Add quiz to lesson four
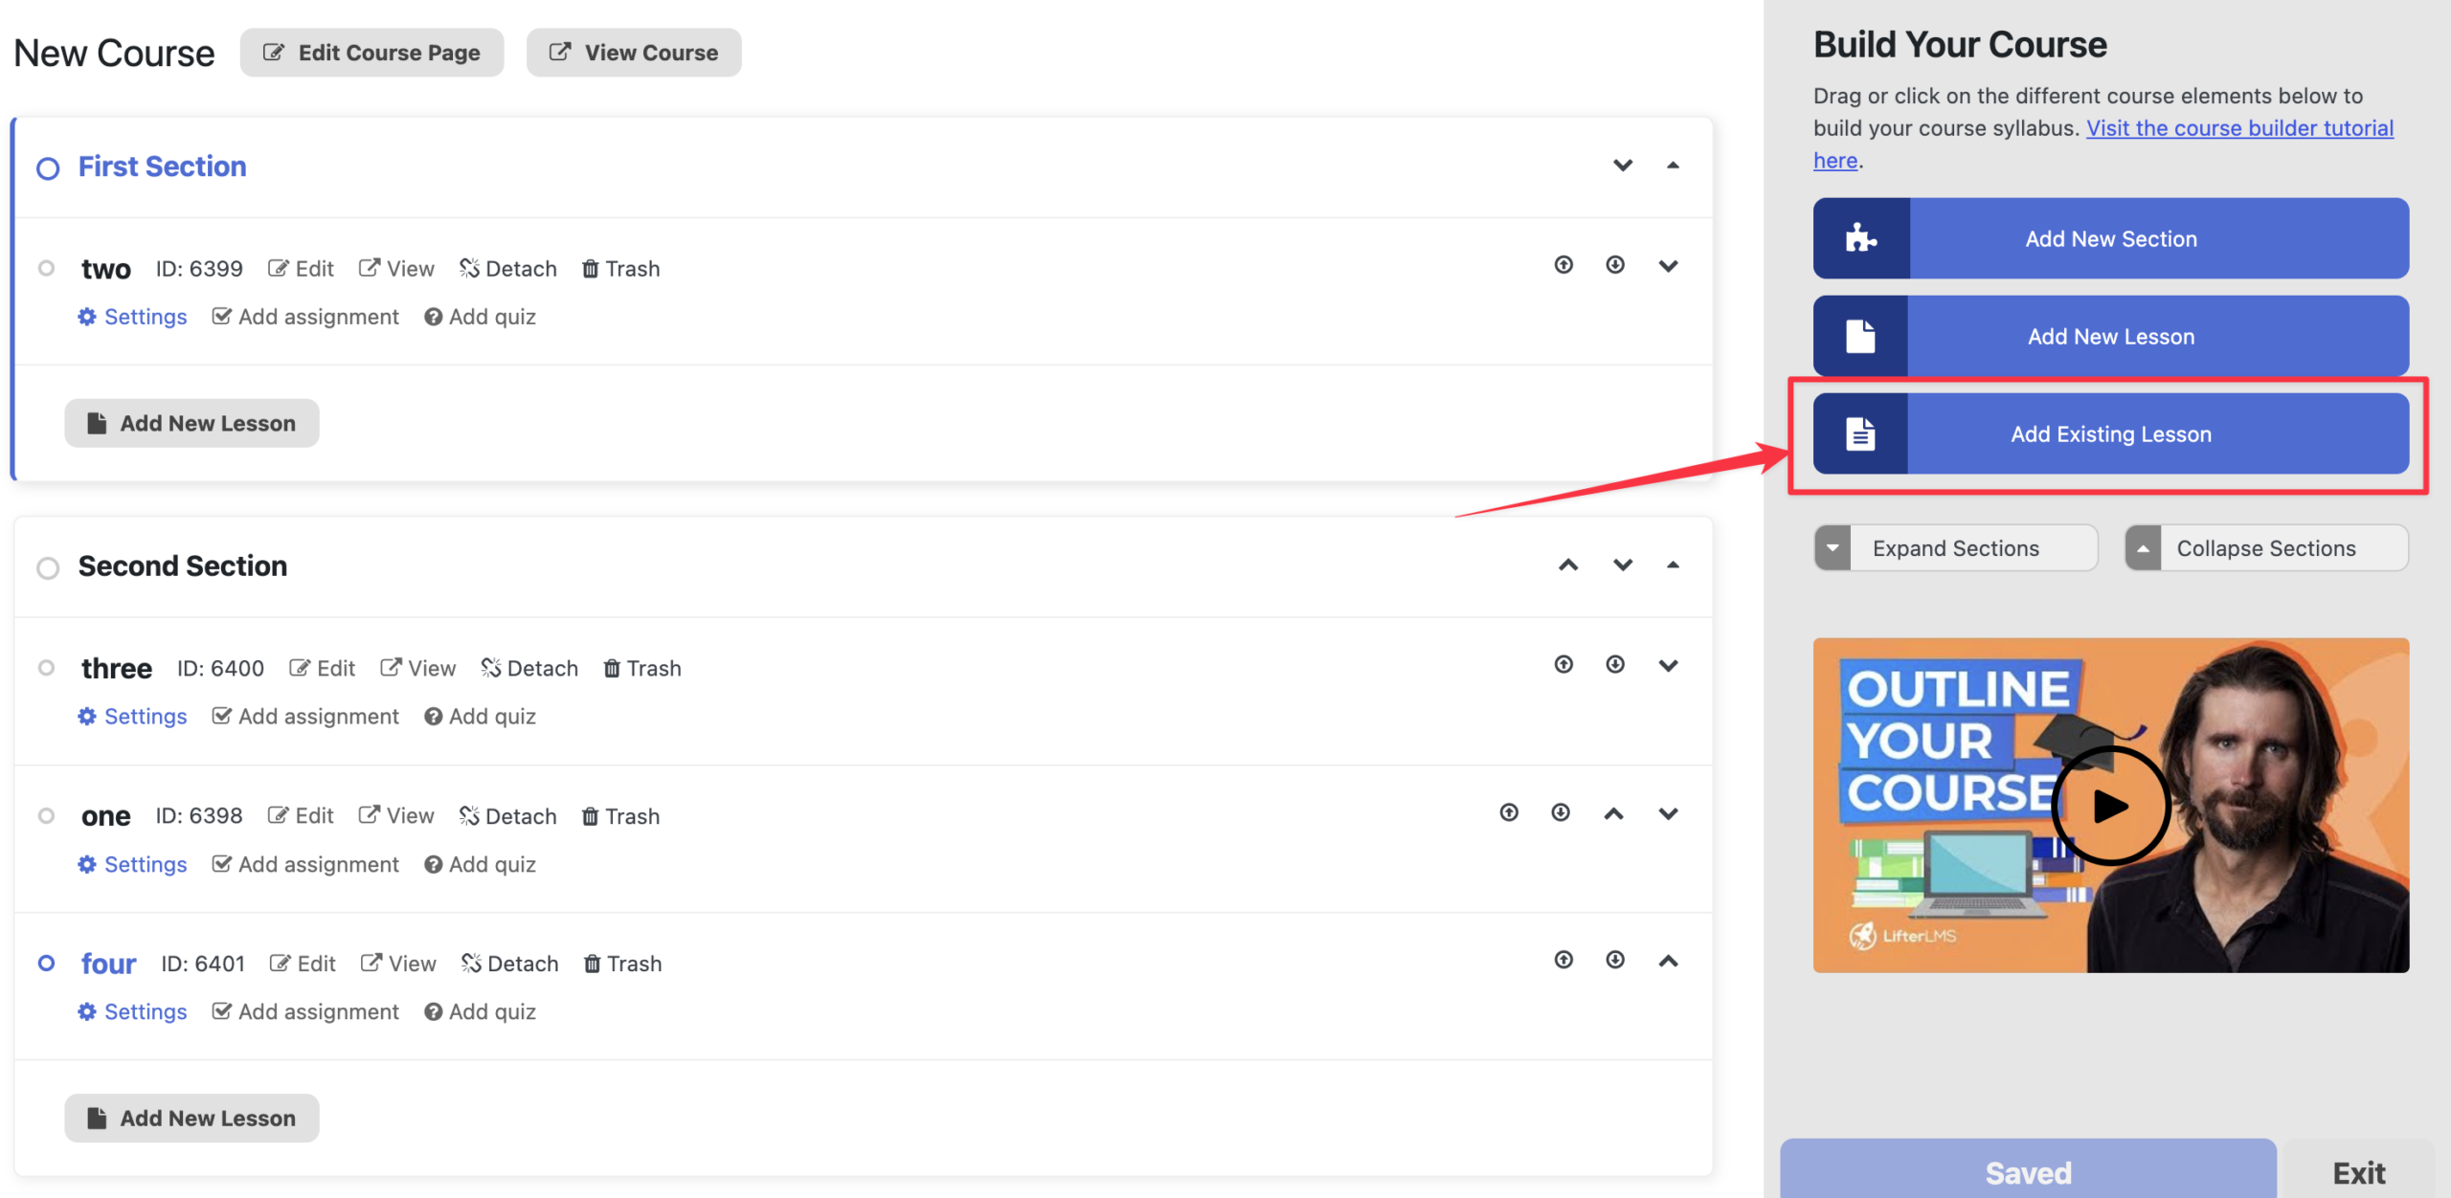This screenshot has width=2451, height=1198. tap(480, 1011)
